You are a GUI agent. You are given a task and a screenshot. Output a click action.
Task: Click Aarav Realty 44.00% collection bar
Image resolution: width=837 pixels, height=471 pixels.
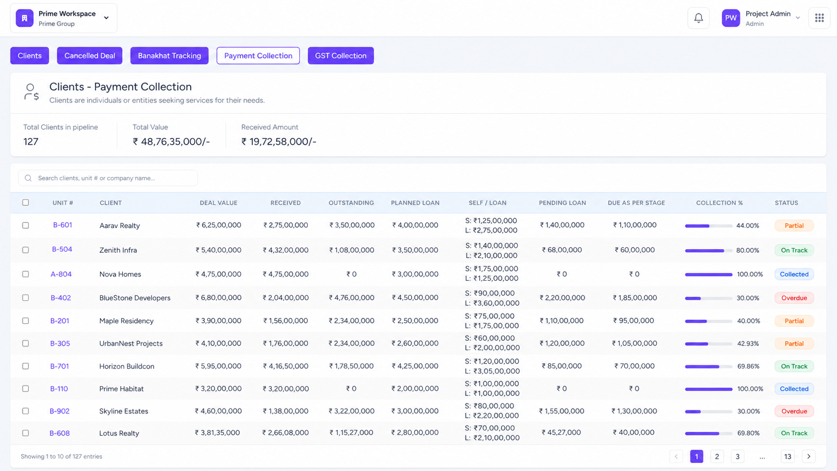point(708,226)
